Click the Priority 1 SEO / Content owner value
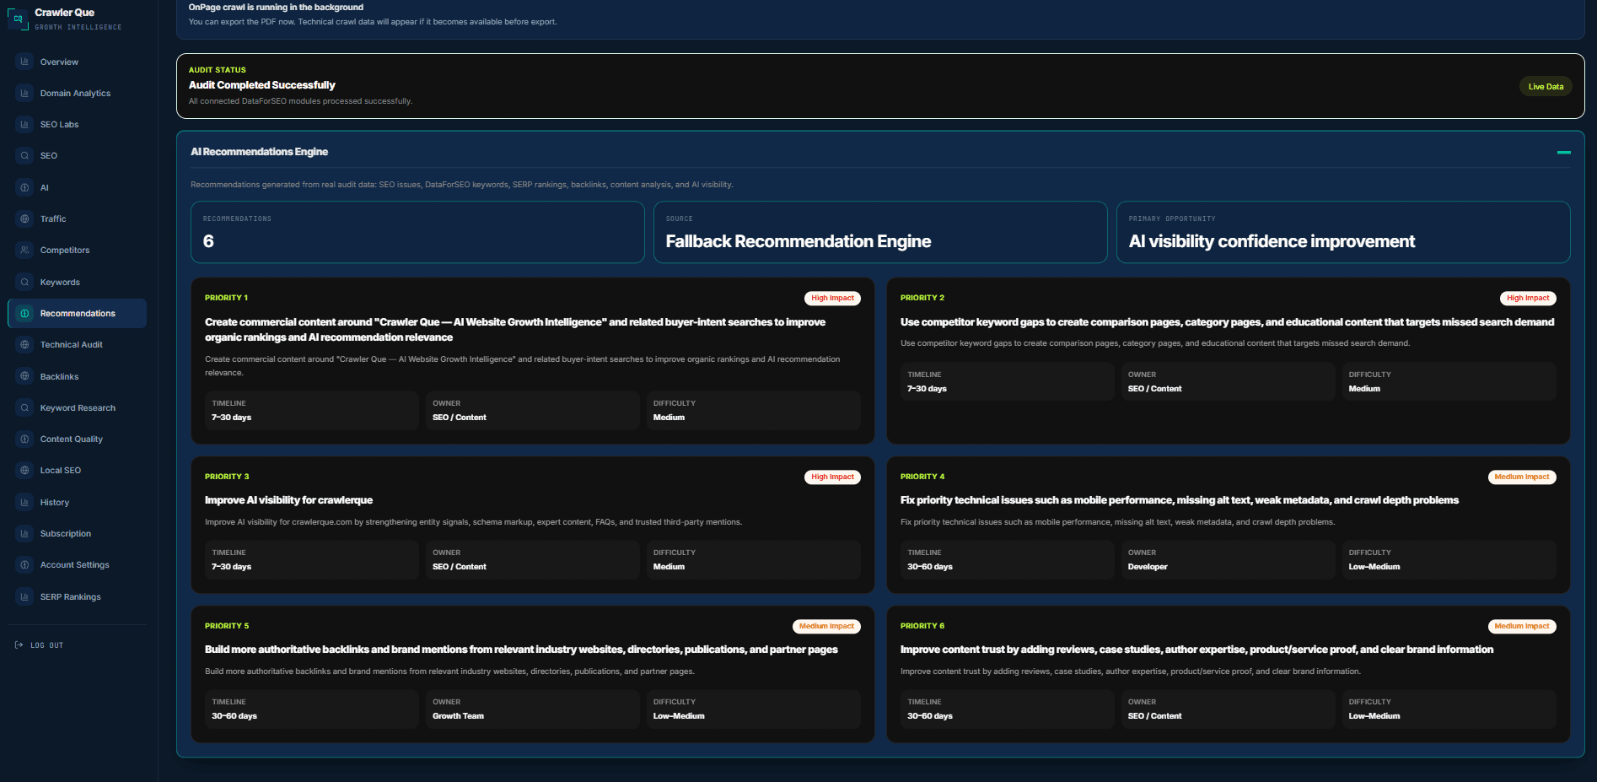This screenshot has height=782, width=1597. click(460, 418)
